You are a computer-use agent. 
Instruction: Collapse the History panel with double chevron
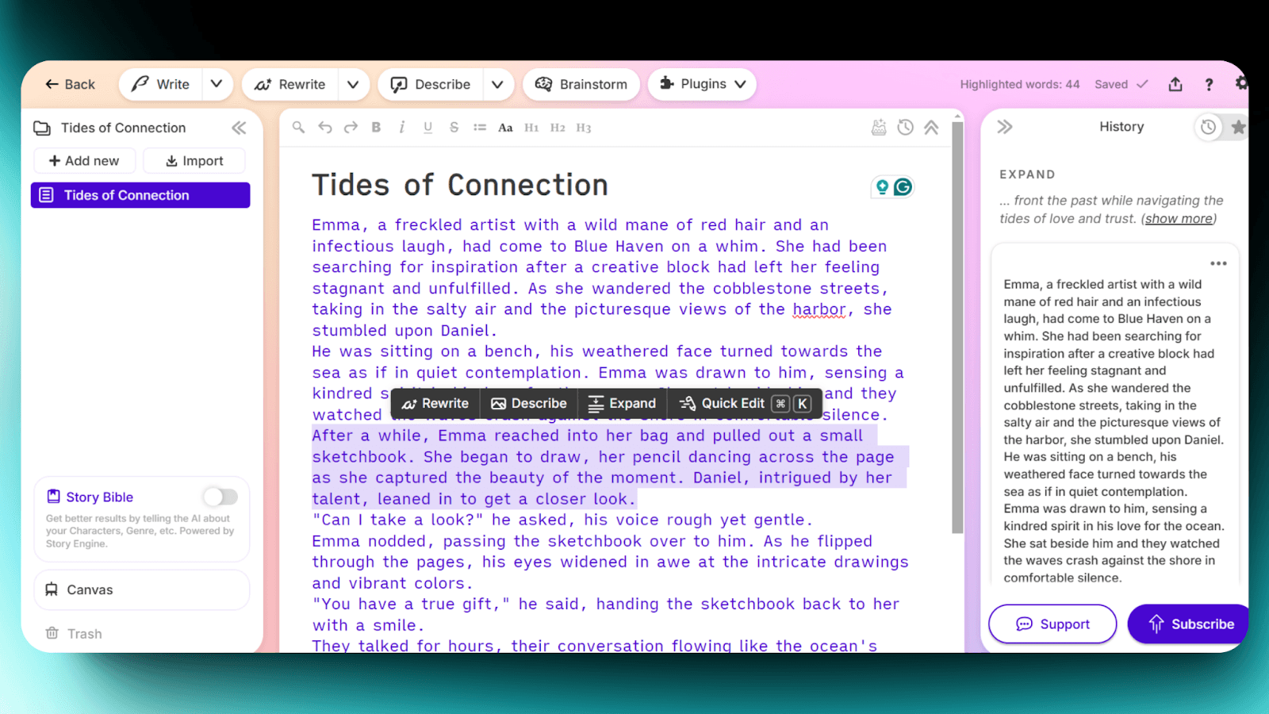(1005, 127)
